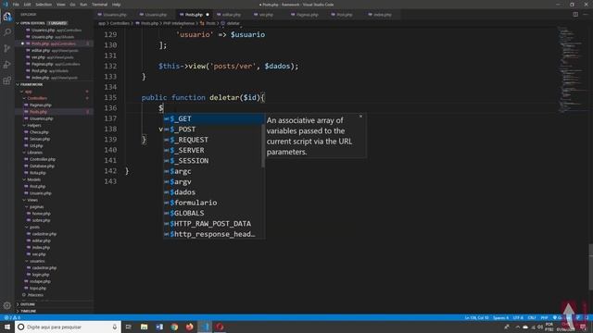Open the Extensions view

pyautogui.click(x=7, y=80)
